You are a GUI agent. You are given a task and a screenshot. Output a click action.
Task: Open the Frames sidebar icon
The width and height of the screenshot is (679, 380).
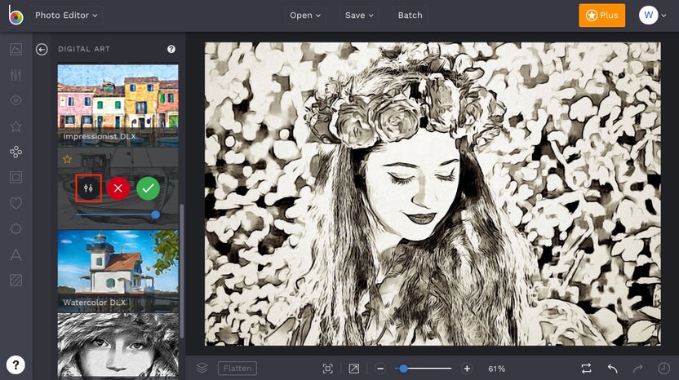[16, 177]
